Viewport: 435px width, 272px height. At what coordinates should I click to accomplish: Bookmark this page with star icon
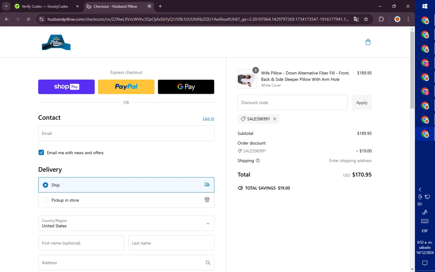coord(366,19)
